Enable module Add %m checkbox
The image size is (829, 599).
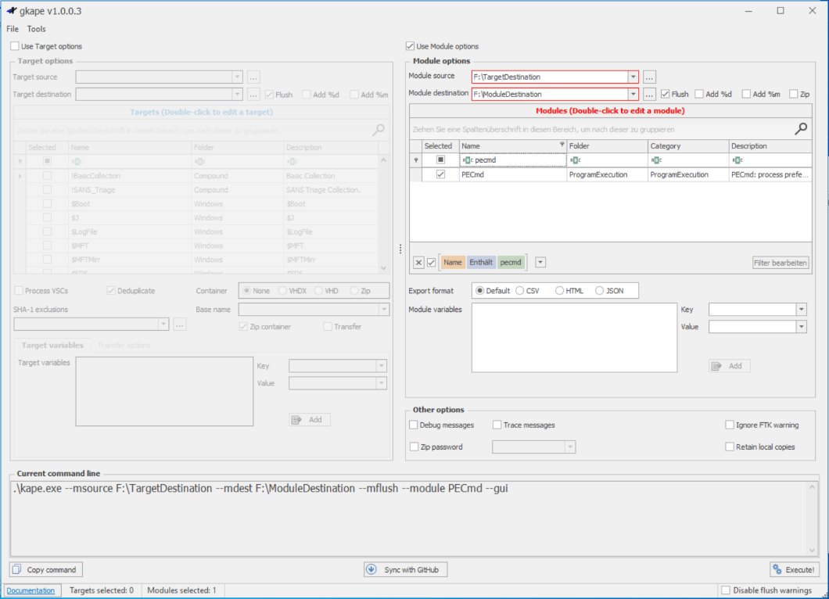(746, 94)
